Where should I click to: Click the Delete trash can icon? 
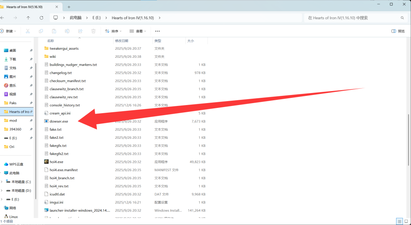[x=94, y=31]
